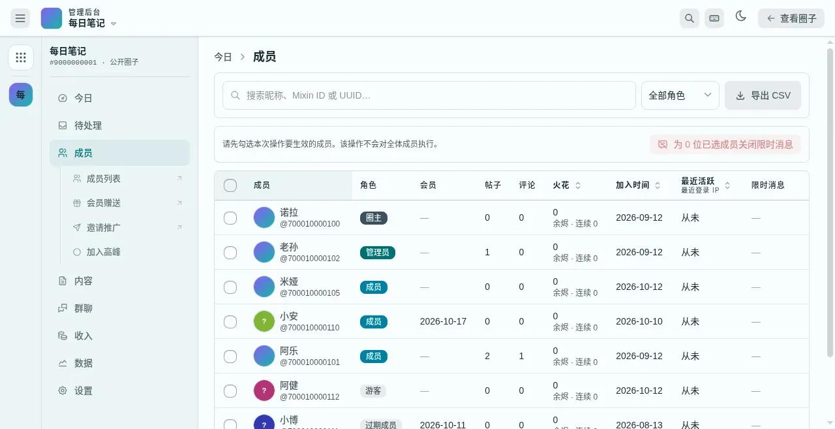Toggle the hamburger sidebar menu
Image resolution: width=835 pixels, height=429 pixels.
pyautogui.click(x=20, y=18)
